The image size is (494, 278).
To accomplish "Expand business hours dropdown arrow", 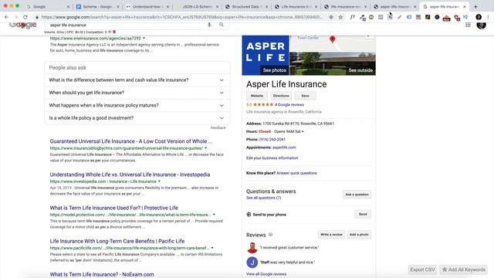I will click(303, 131).
